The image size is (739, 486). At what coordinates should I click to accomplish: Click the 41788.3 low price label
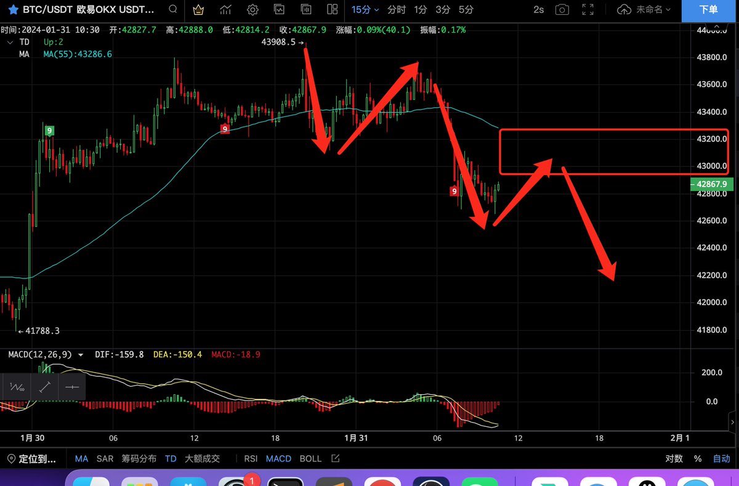[x=42, y=331]
